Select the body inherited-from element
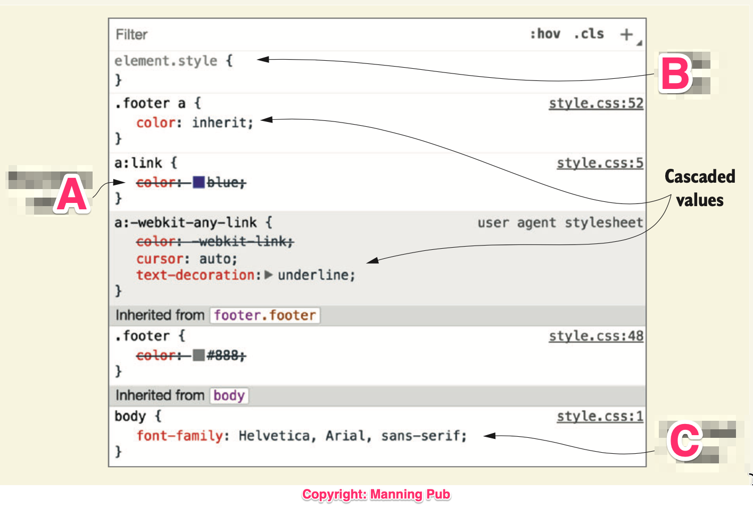This screenshot has height=506, width=753. coord(229,395)
